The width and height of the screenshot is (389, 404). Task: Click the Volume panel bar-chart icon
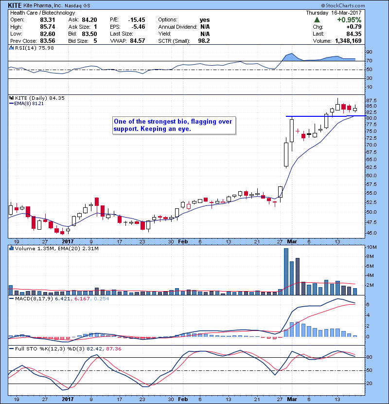point(12,248)
